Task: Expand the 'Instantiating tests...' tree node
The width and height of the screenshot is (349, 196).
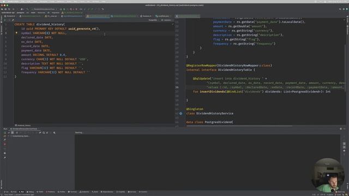Action: point(9,136)
